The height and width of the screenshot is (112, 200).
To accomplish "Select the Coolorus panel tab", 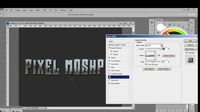I will tap(159, 20).
